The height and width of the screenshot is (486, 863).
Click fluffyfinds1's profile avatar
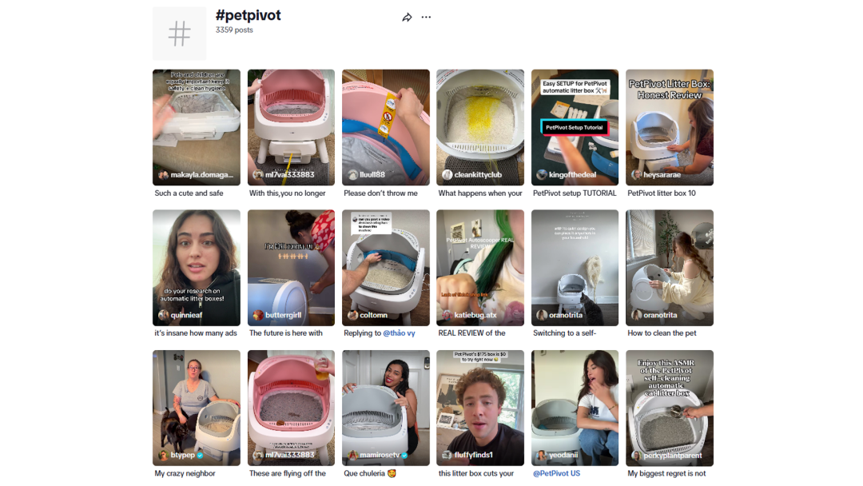(447, 456)
